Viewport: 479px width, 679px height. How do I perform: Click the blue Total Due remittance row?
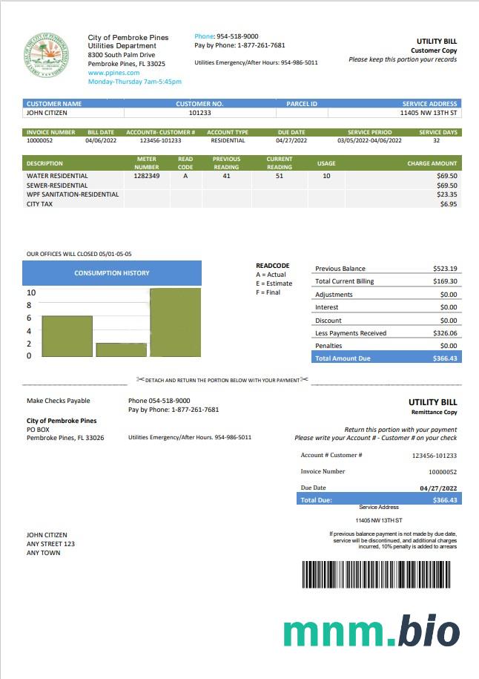(x=378, y=500)
